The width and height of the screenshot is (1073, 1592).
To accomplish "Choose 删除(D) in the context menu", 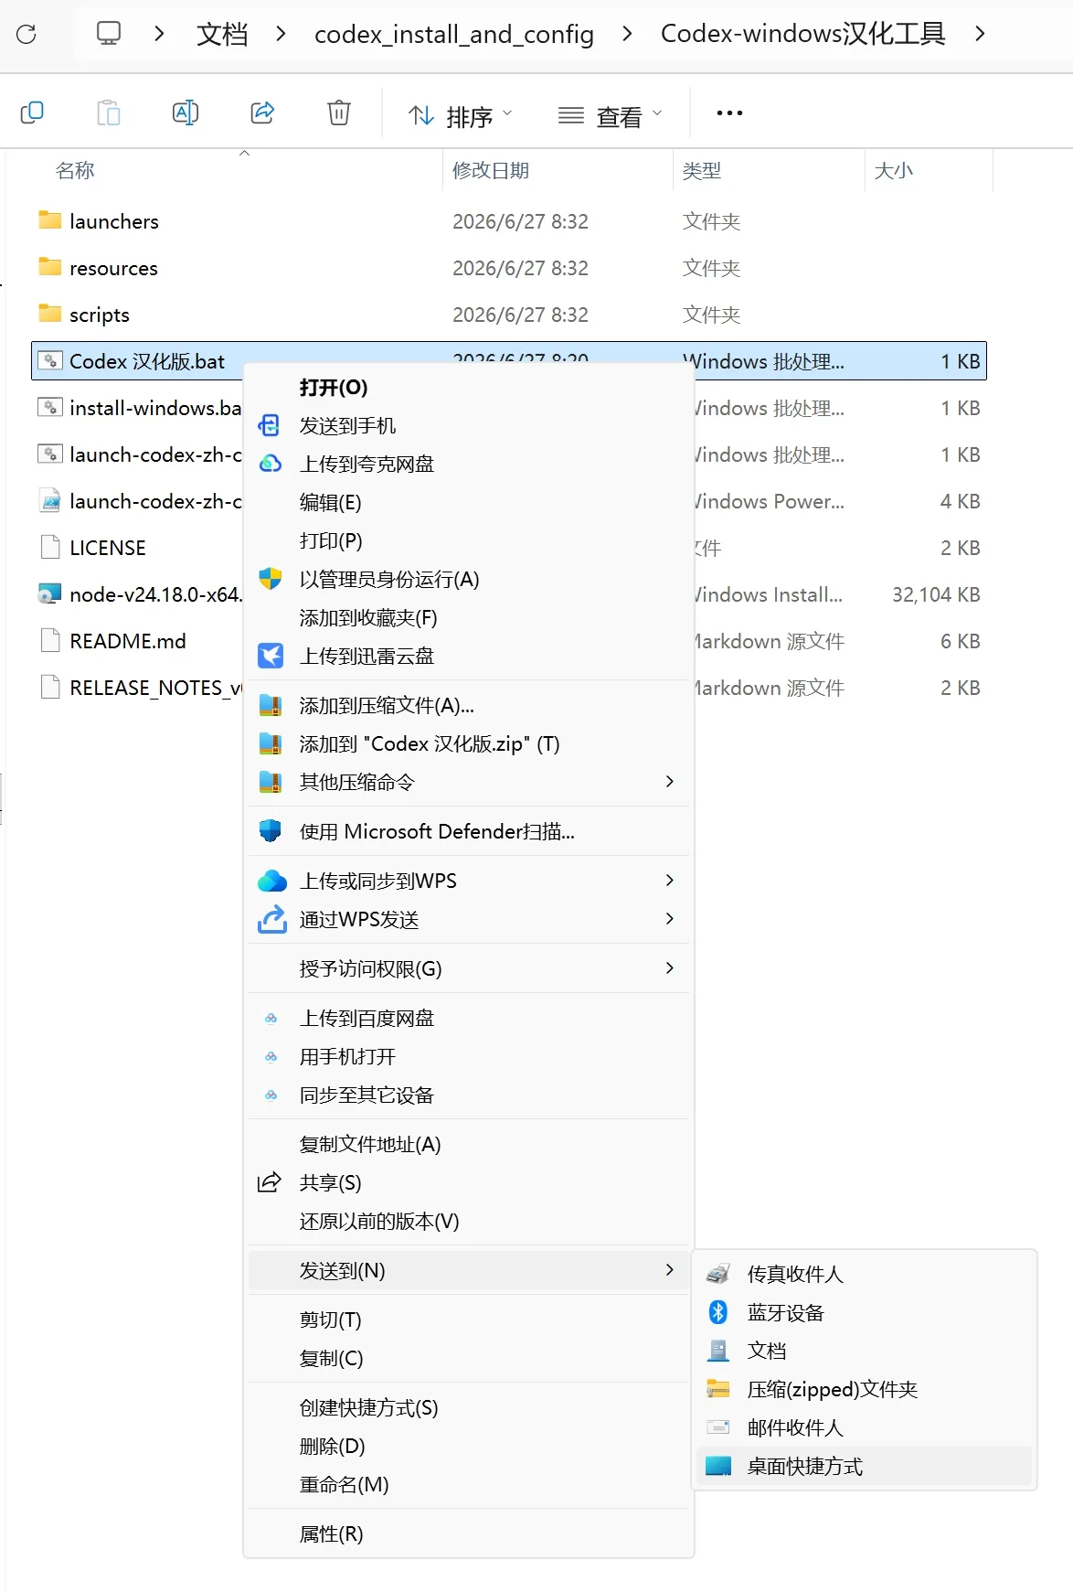I will 469,1446.
